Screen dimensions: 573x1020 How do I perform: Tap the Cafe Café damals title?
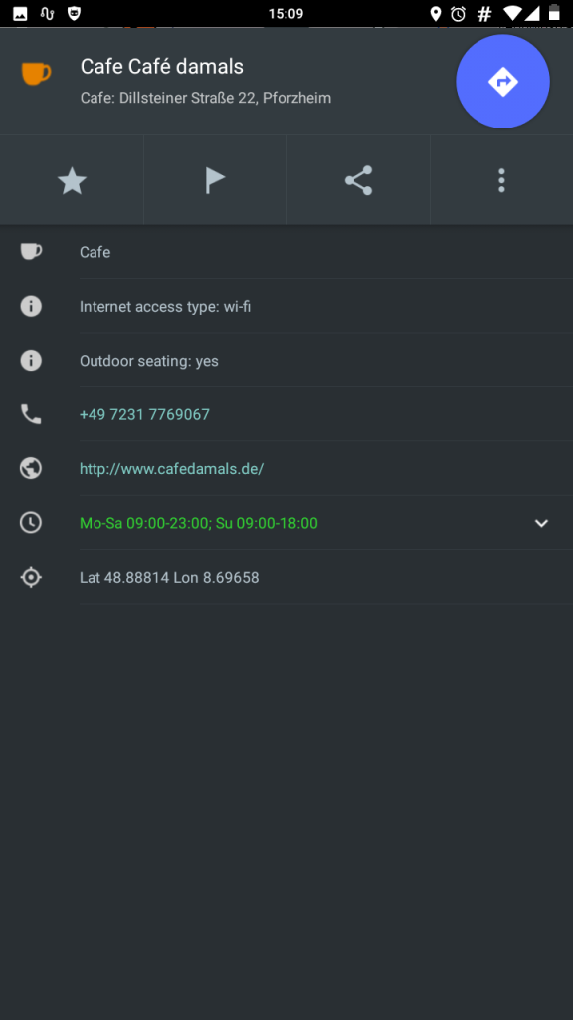click(162, 66)
